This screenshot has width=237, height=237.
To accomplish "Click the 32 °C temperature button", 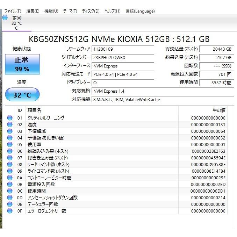I will [x=22, y=94].
